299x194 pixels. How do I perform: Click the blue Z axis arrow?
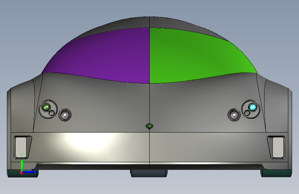click(29, 172)
